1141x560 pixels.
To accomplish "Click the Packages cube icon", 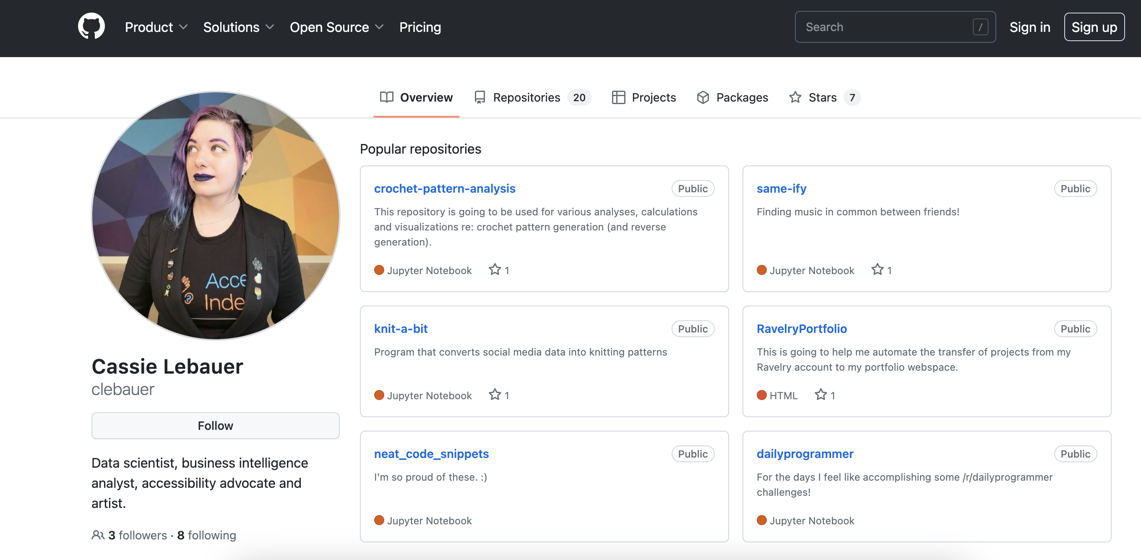I will 703,97.
